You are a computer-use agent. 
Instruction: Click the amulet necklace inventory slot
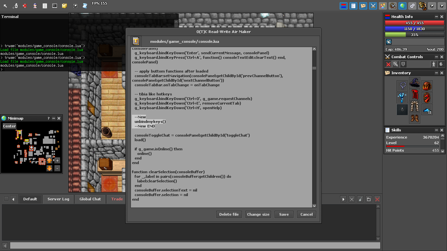coord(402,86)
